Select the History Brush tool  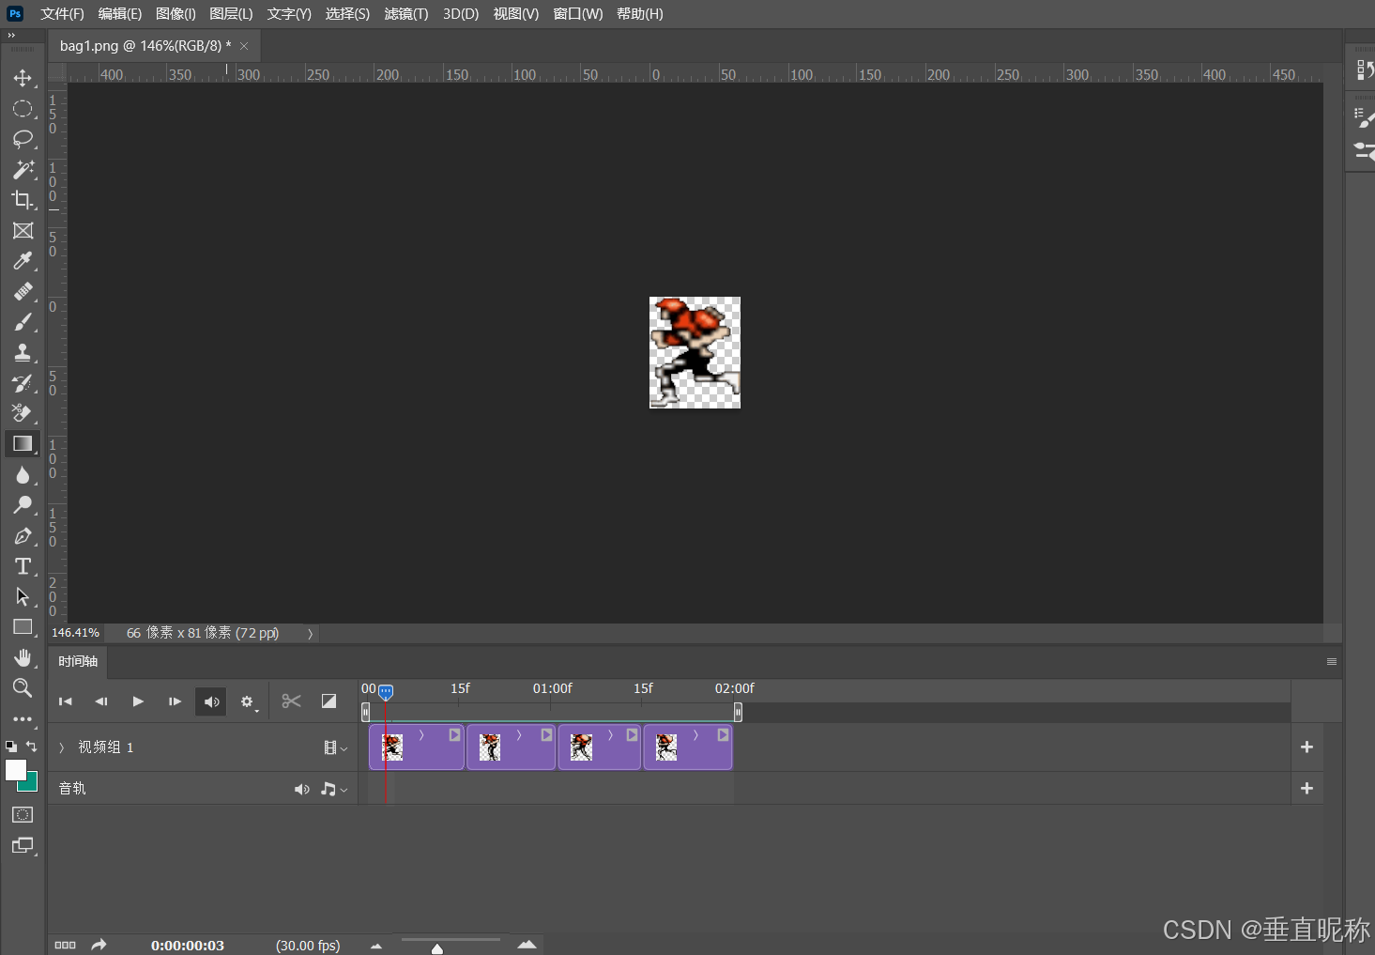pyautogui.click(x=23, y=383)
